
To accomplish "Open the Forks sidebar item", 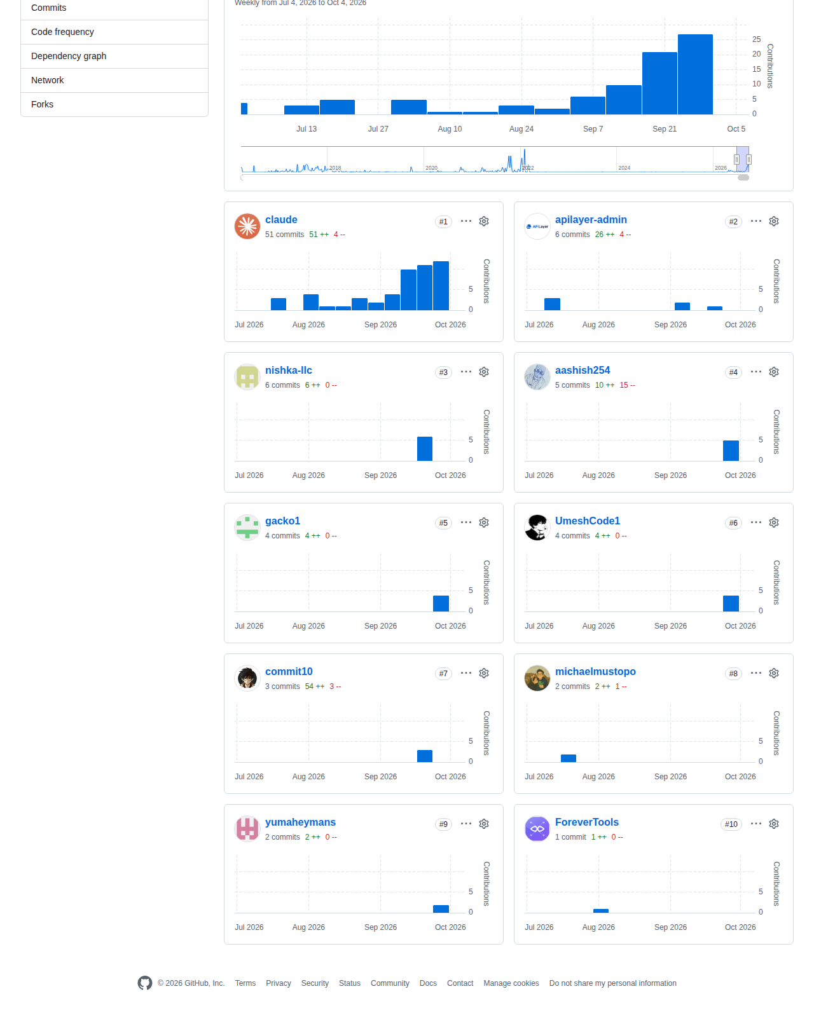I will tap(114, 104).
